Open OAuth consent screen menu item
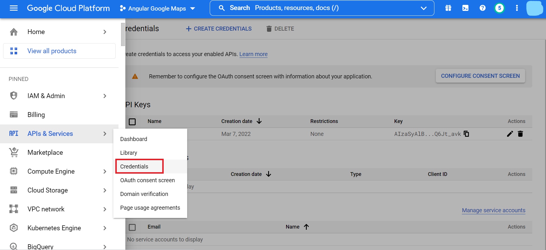 (x=147, y=180)
